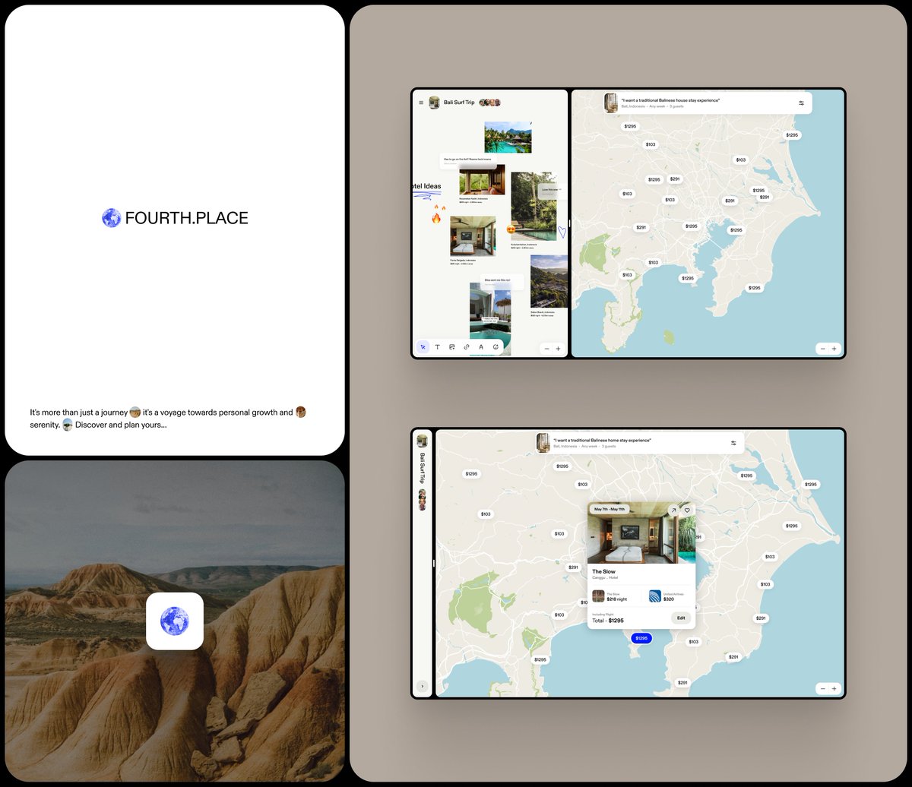Click the 'Has to go on the list!' comment

coord(468,160)
